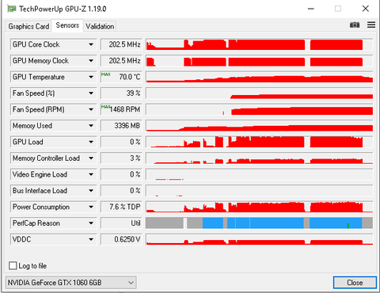Click the Power Consumption history graph
Viewport: 380px width, 293px height.
pyautogui.click(x=260, y=207)
